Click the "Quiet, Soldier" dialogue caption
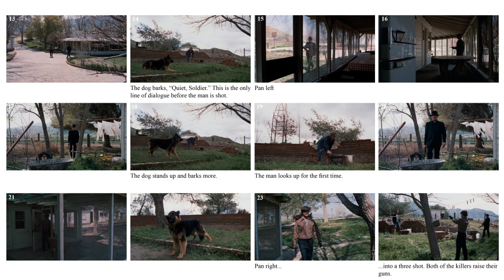Image resolution: width=504 pixels, height=280 pixels. [190, 92]
